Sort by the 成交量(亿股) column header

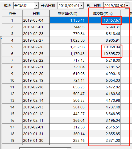point(67,14)
